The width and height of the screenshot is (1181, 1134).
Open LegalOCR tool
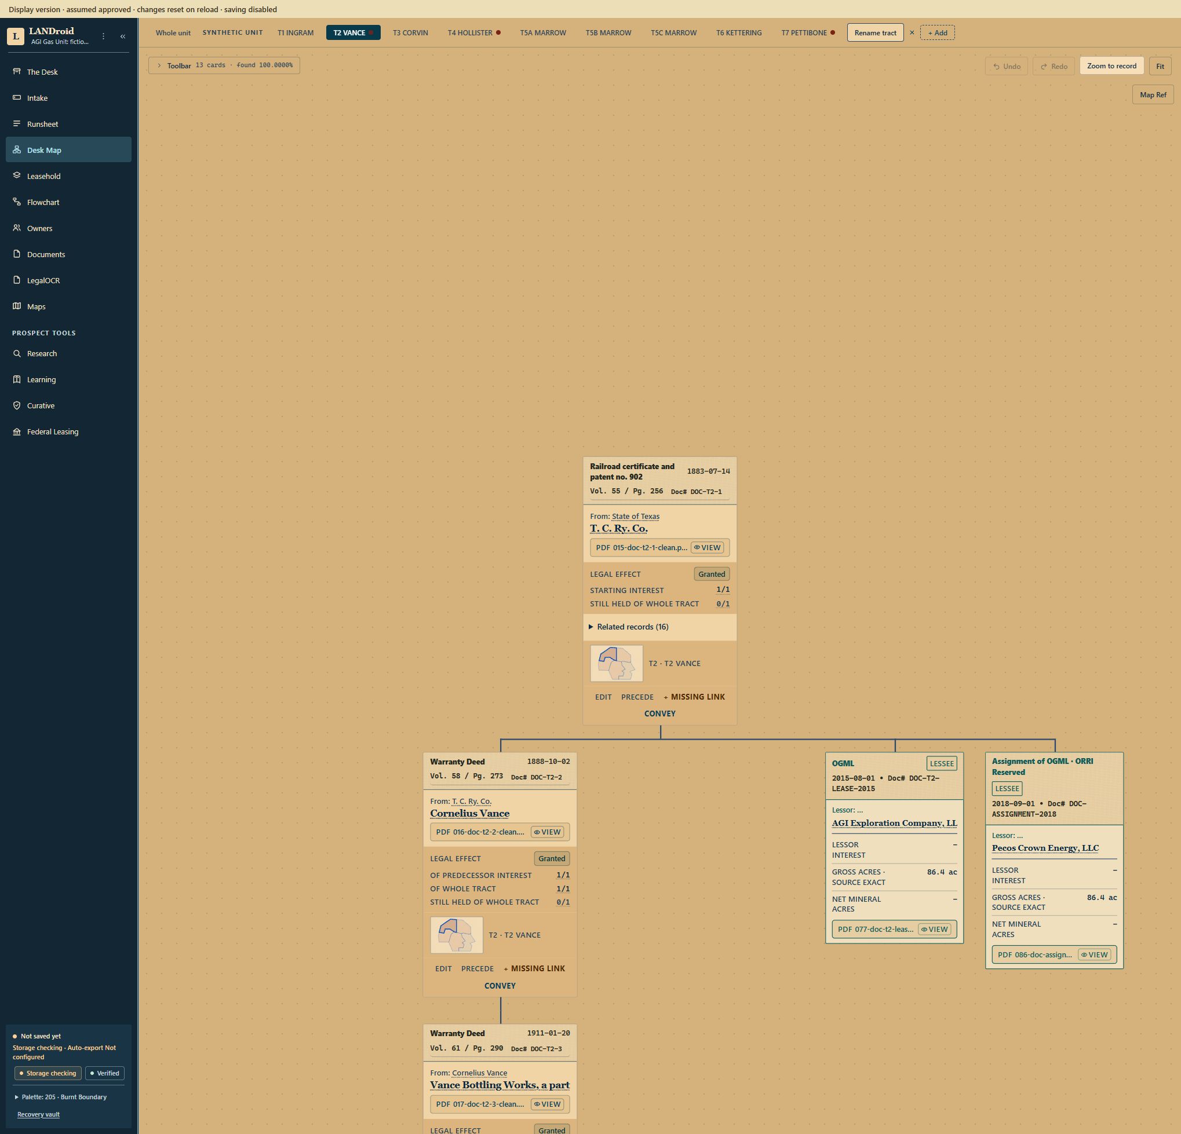(x=68, y=280)
